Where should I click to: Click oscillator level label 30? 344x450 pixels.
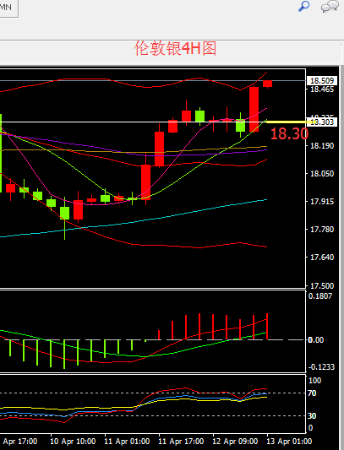pyautogui.click(x=312, y=416)
